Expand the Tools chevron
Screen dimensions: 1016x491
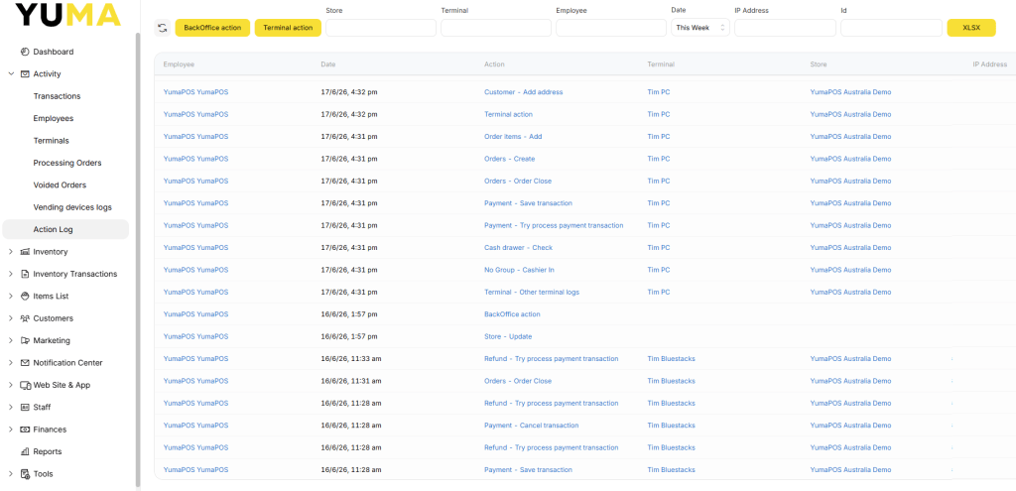(11, 474)
